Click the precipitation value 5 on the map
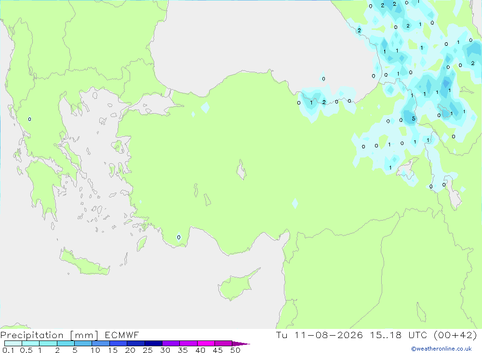This screenshot has height=353, width=482. click(x=414, y=118)
